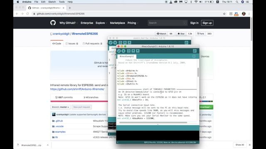The height and width of the screenshot is (149, 266).
Task: Open the shirriff Arduino-IRremote URL
Action: (x=77, y=89)
